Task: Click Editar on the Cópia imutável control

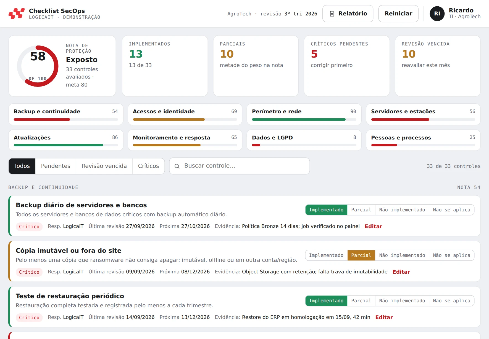Action: click(401, 272)
